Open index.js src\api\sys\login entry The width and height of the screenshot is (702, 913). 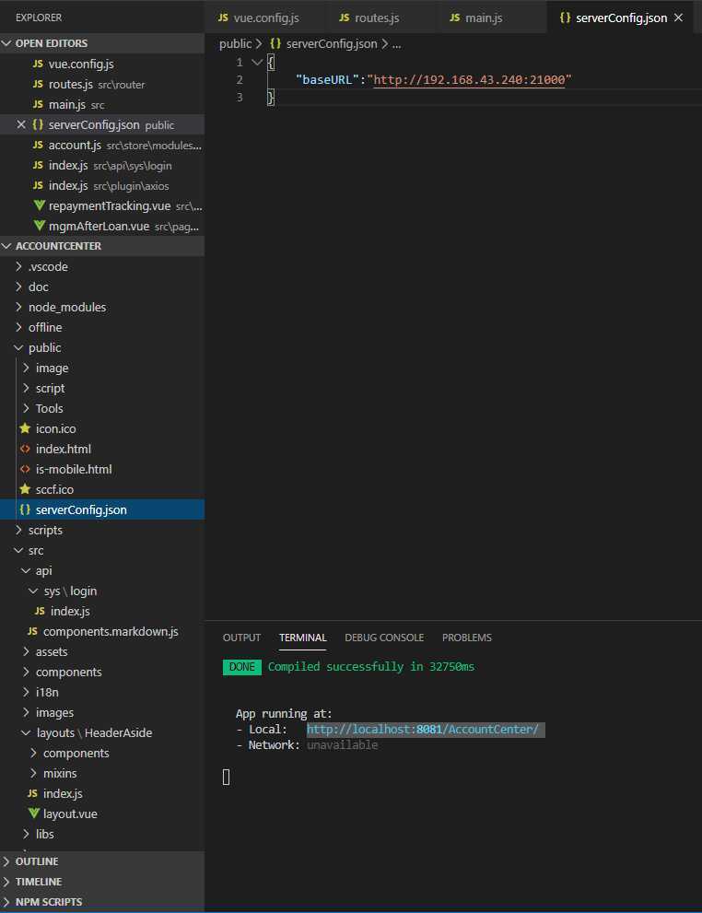102,166
